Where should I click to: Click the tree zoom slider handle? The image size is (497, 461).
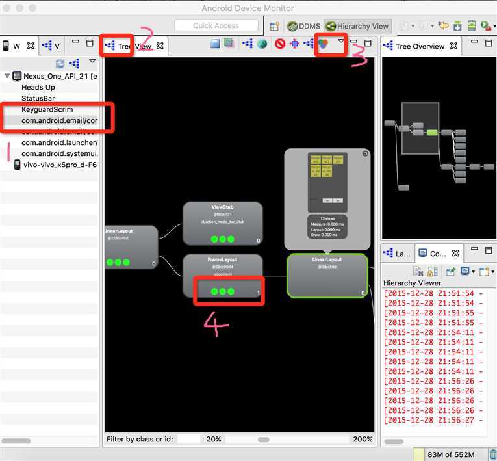click(x=263, y=440)
